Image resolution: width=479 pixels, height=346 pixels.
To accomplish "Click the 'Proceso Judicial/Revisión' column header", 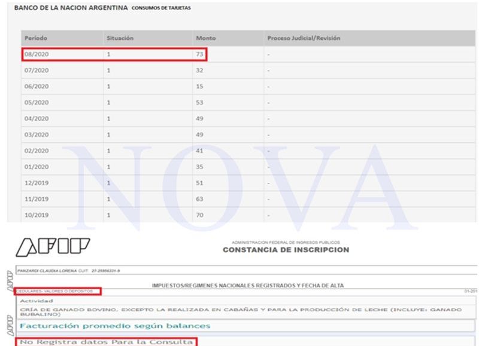I will [x=304, y=38].
